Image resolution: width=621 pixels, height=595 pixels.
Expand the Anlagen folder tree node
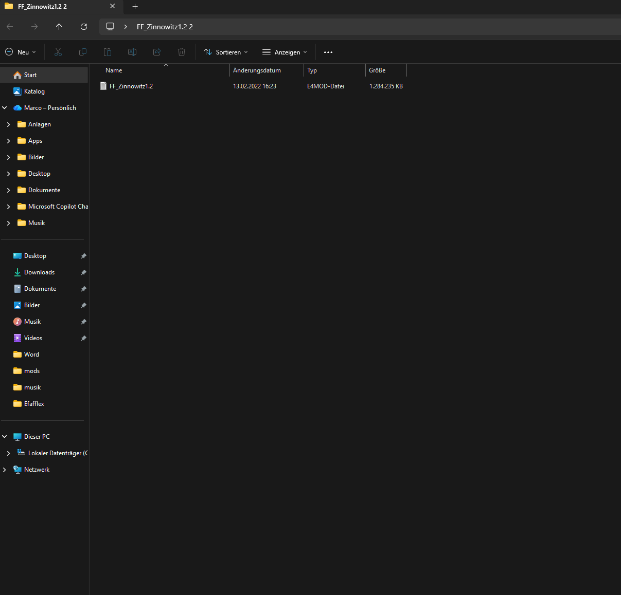tap(8, 124)
